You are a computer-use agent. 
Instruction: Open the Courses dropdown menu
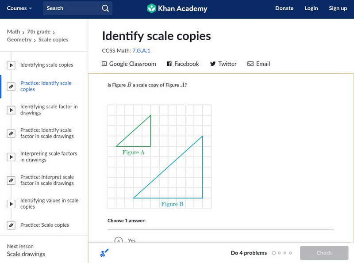coord(19,8)
